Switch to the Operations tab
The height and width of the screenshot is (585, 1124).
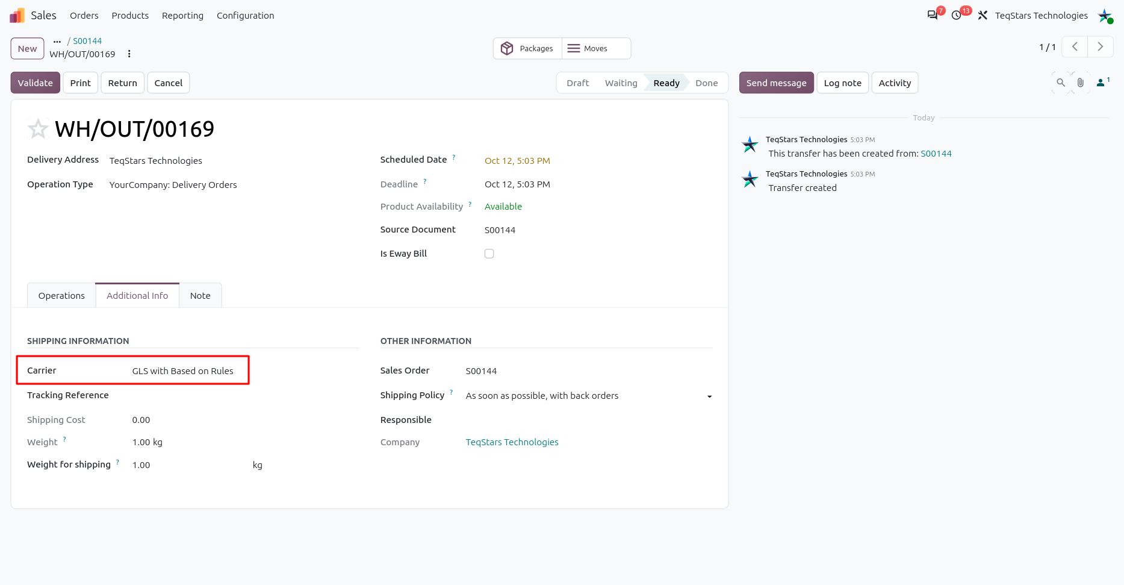coord(61,296)
